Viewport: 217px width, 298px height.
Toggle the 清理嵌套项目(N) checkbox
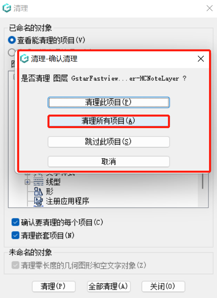[16, 235]
